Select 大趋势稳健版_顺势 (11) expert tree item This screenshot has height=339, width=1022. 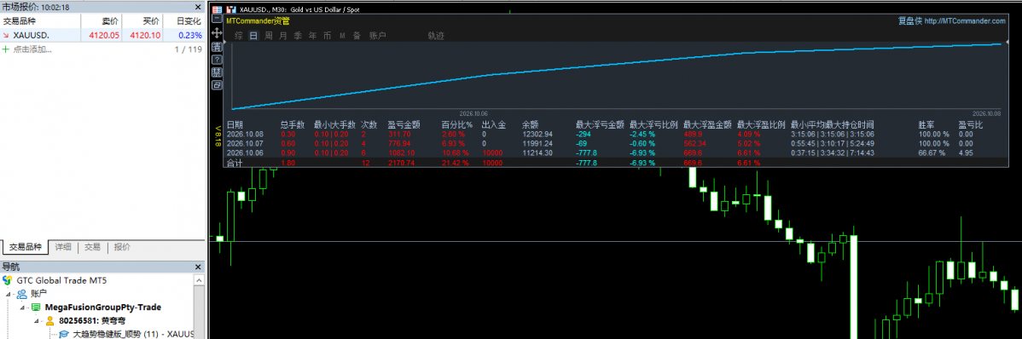click(133, 334)
